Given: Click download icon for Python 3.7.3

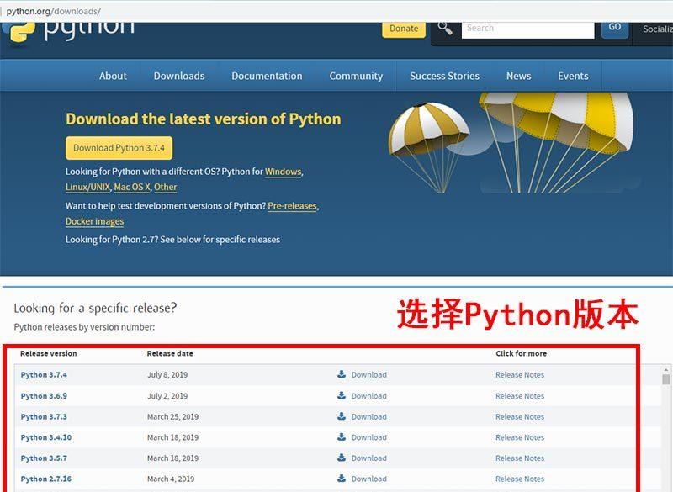Looking at the screenshot, I should (342, 416).
